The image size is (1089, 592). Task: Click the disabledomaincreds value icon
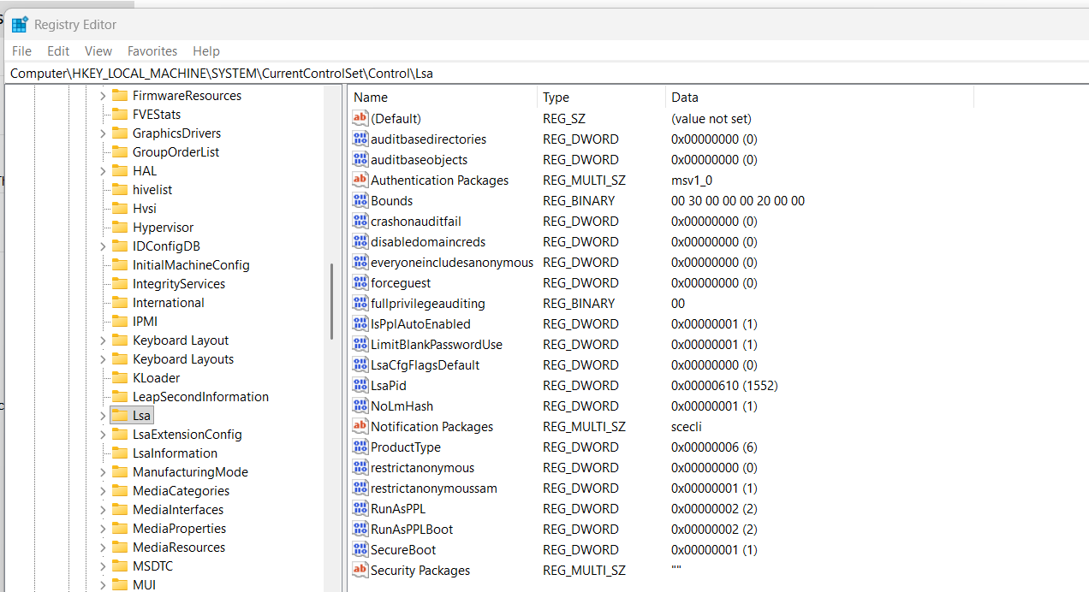(x=360, y=242)
